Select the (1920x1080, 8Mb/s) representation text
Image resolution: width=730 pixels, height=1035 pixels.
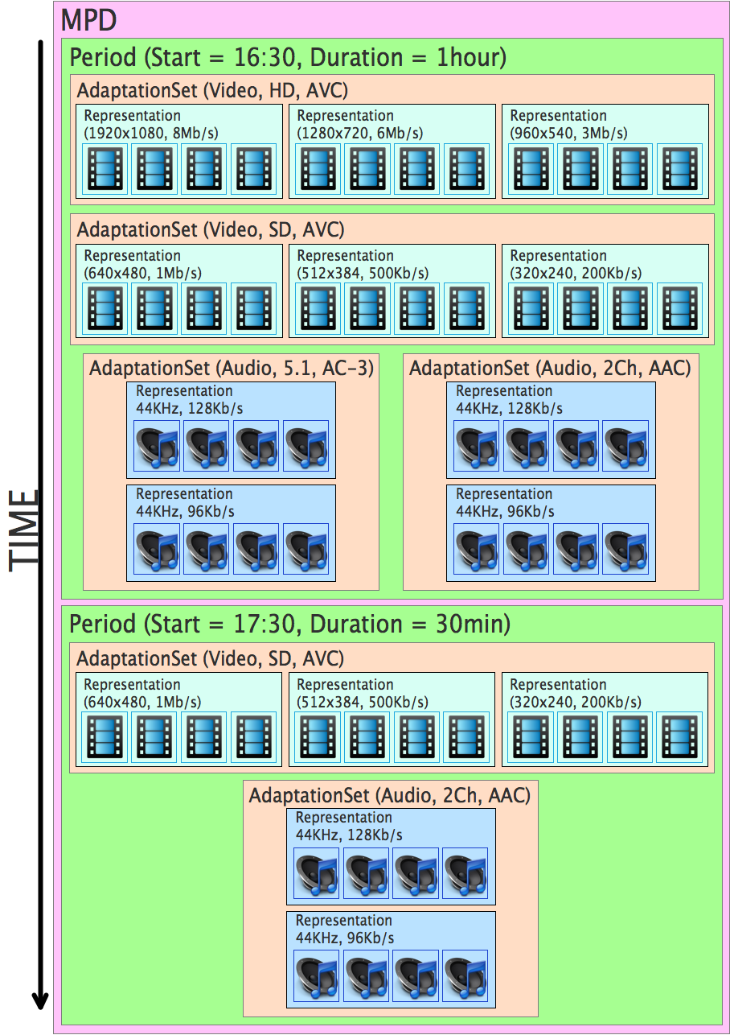151,133
